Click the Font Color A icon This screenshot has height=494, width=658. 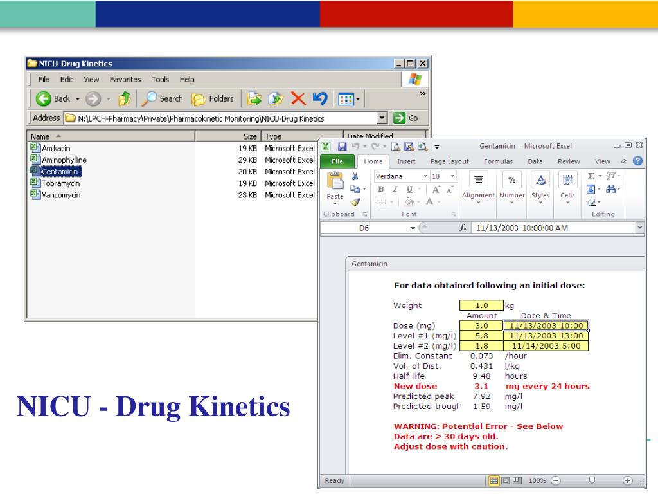tap(429, 202)
